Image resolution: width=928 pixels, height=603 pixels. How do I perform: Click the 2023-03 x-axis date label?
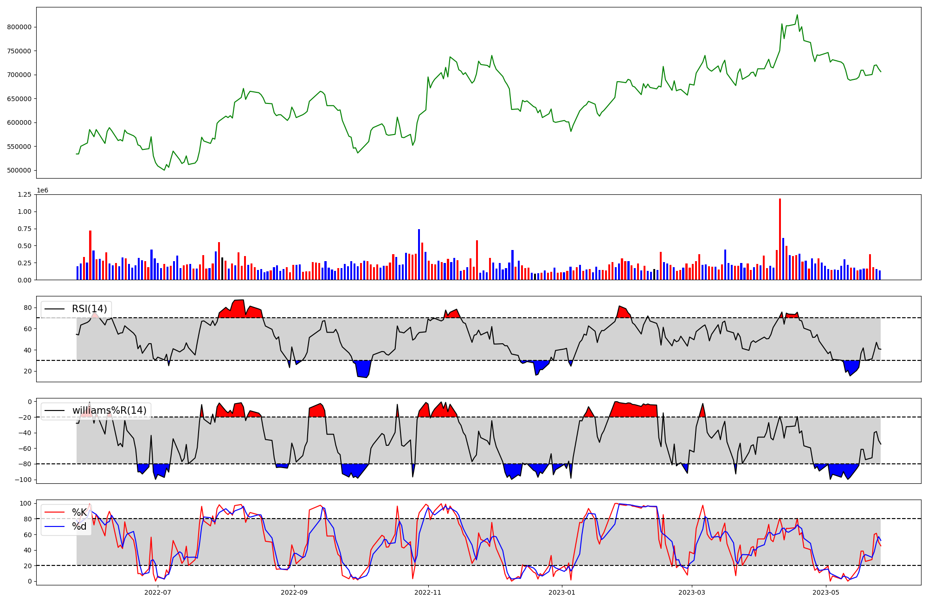coord(692,592)
